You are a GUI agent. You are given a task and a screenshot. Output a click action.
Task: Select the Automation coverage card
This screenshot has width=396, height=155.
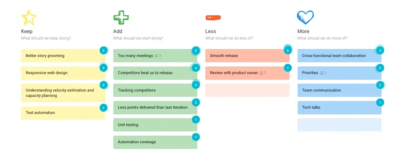tap(155, 142)
